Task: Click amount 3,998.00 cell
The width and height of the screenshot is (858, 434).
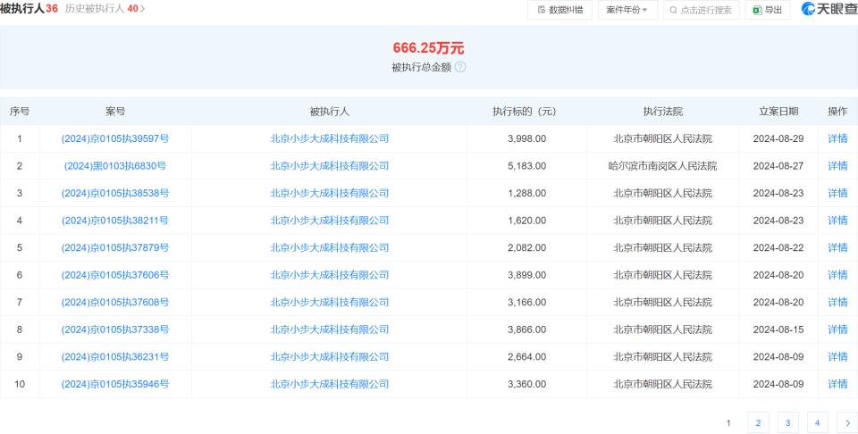Action: pyautogui.click(x=527, y=138)
